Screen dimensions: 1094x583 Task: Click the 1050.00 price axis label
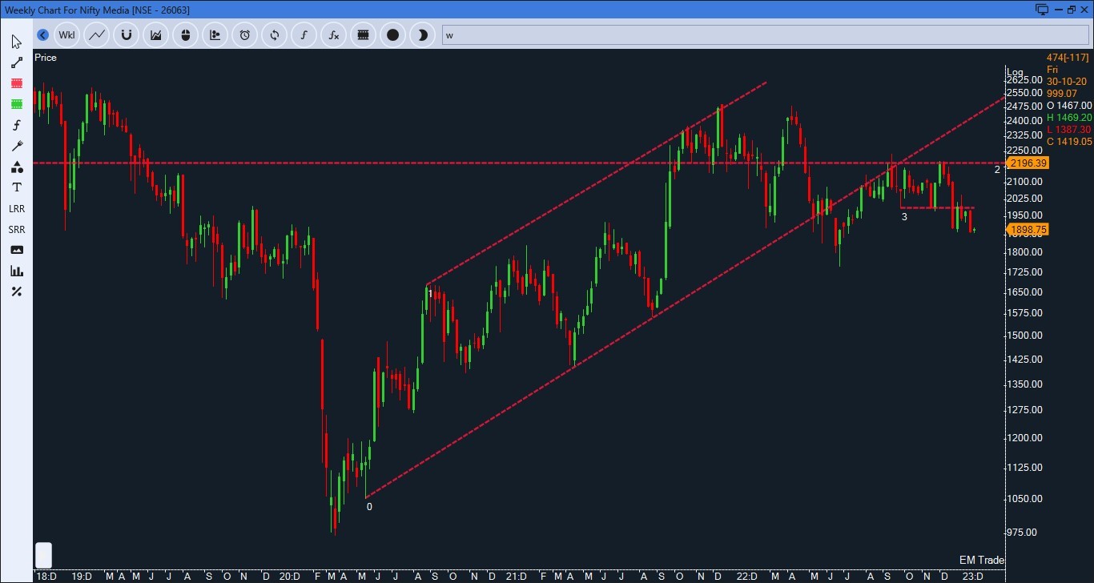(1026, 499)
